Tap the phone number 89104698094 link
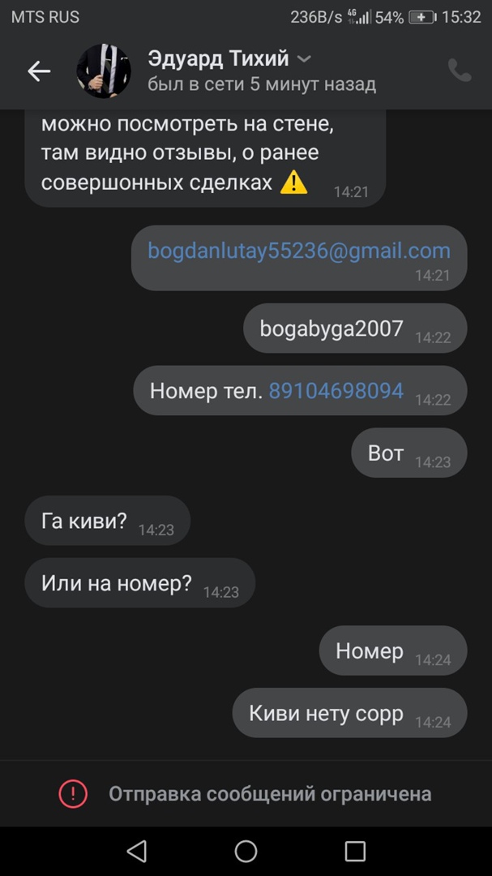This screenshot has height=876, width=492. [336, 390]
